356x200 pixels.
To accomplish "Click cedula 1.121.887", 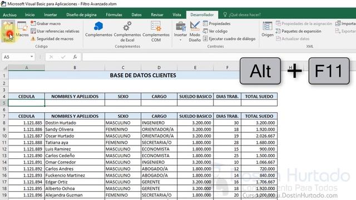I will (27, 136).
